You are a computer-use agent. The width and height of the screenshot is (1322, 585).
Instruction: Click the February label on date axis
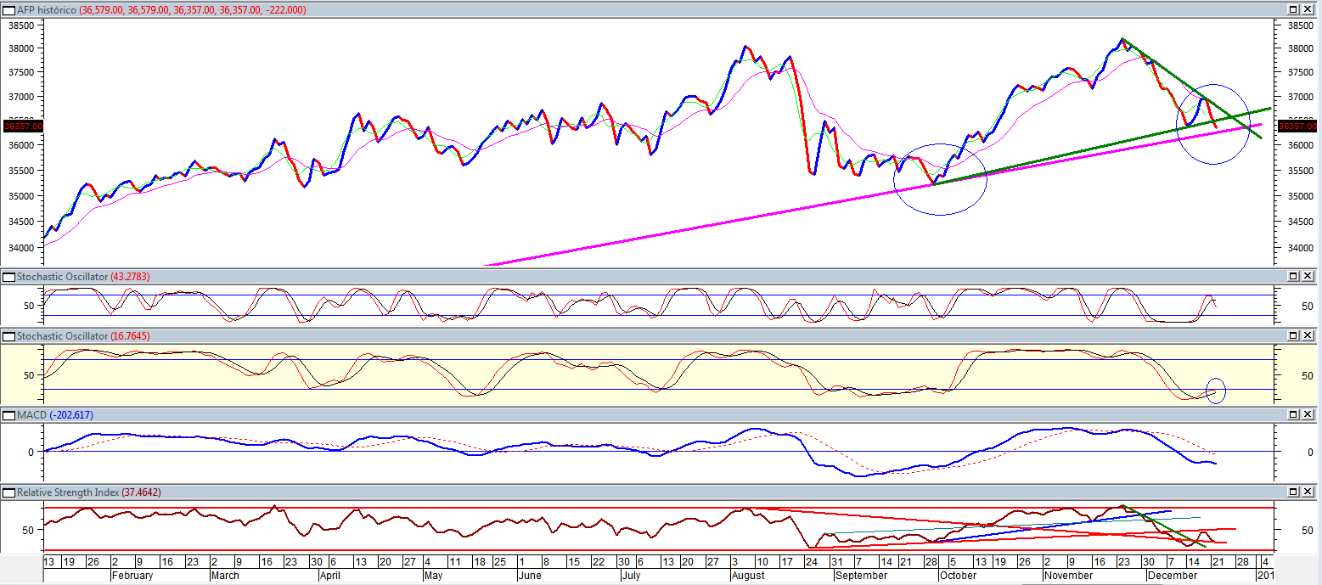click(133, 575)
